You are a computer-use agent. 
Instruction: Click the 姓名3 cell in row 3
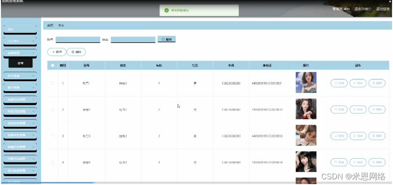(123, 136)
